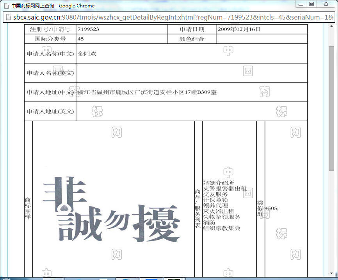Select the service entry 火警报警器出租
The width and height of the screenshot is (338, 280).
[x=225, y=188]
